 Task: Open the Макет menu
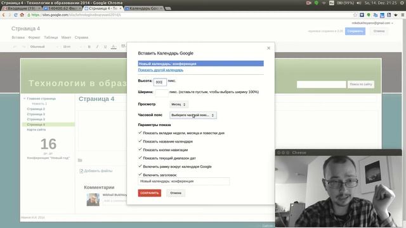tap(66, 37)
